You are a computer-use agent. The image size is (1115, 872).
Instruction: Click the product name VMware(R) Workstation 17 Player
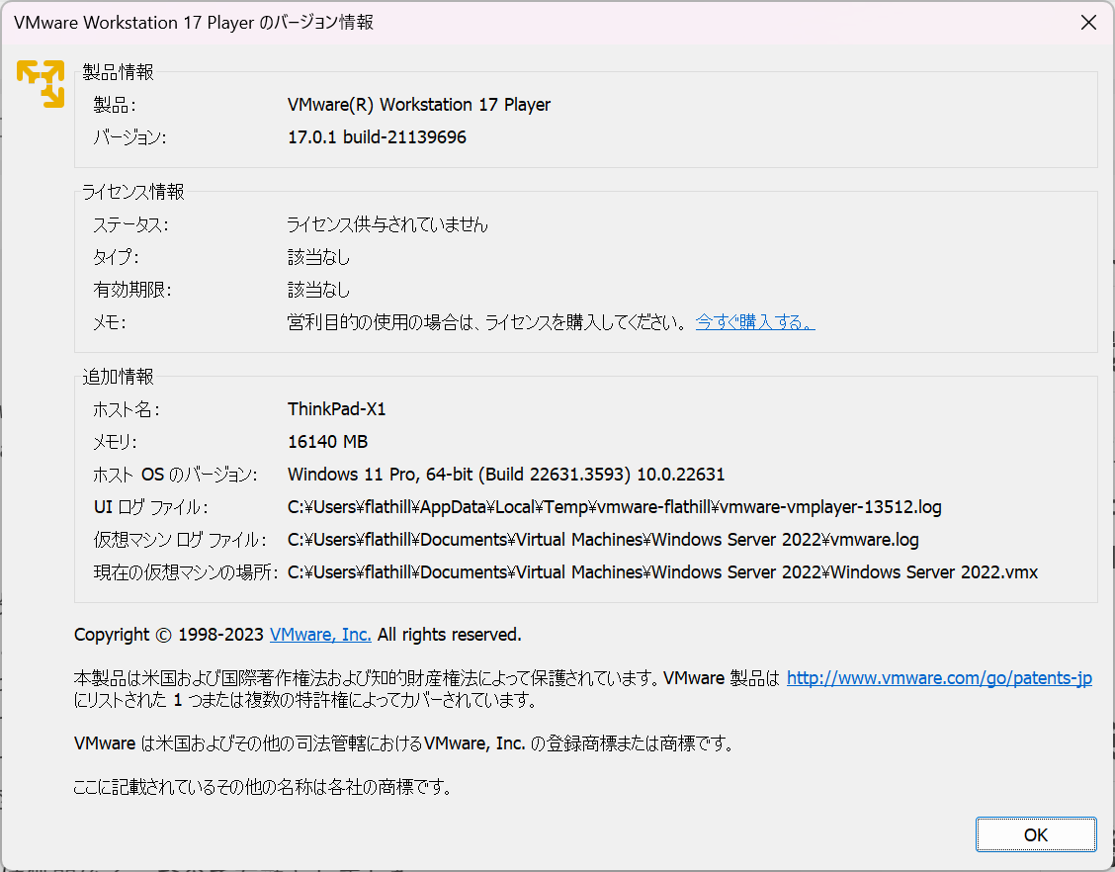419,104
